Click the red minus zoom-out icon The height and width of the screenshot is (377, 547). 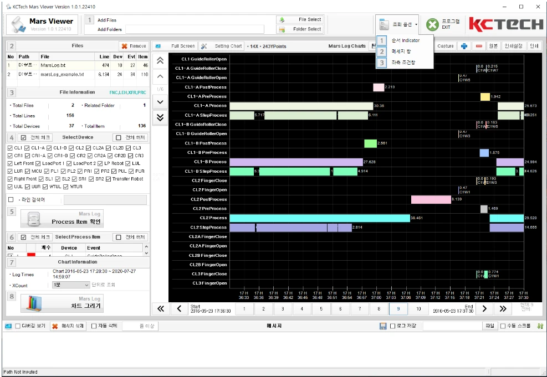pyautogui.click(x=479, y=46)
